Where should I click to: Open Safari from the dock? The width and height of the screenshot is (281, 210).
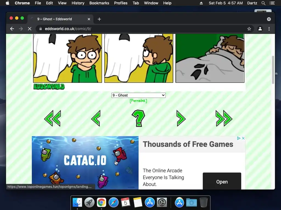click(x=113, y=203)
